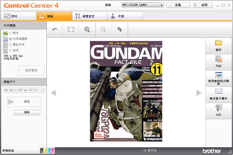This screenshot has height=155, width=233.
Task: Click the 準備就緒 status text
Action: click(x=8, y=151)
